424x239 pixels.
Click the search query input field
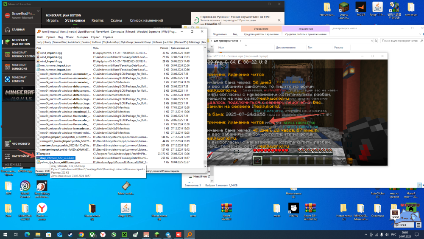[x=121, y=42]
